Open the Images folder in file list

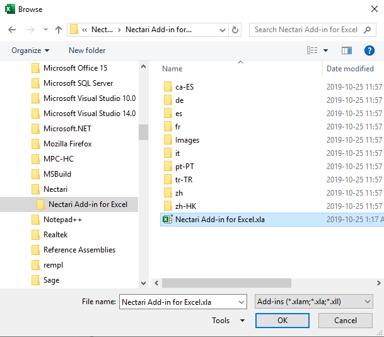[187, 140]
